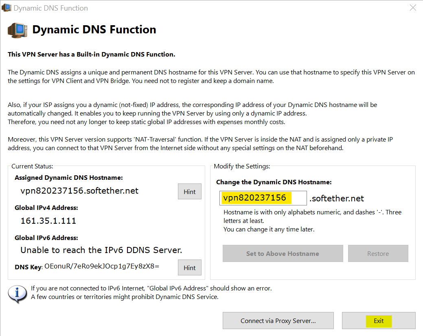Click Hint beside Assigned Dynamic DNS Hostname

[190, 192]
